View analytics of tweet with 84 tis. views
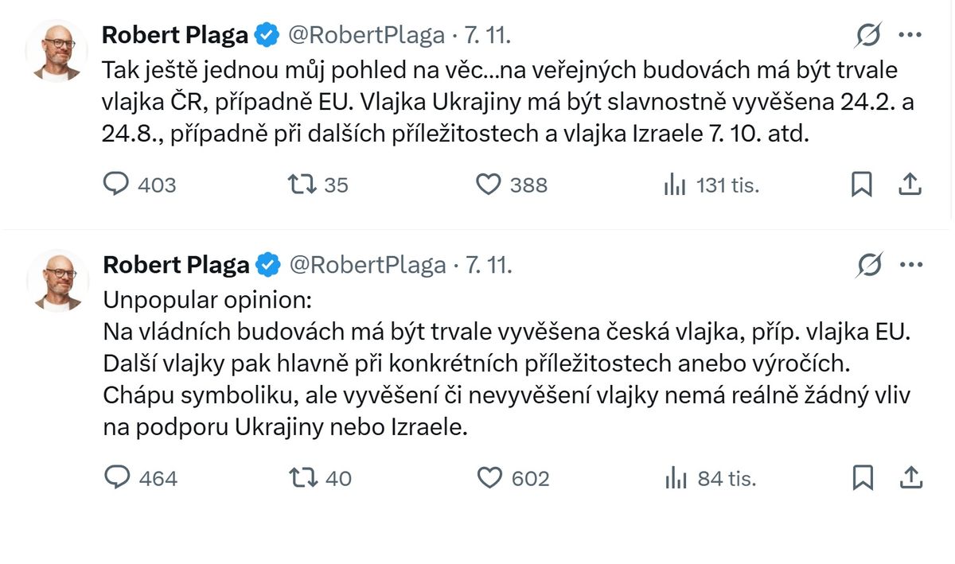The height and width of the screenshot is (564, 955). 675,478
